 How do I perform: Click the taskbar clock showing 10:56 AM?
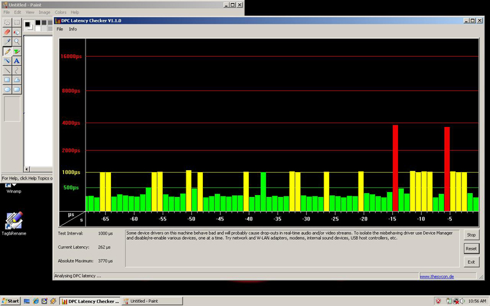tap(477, 301)
